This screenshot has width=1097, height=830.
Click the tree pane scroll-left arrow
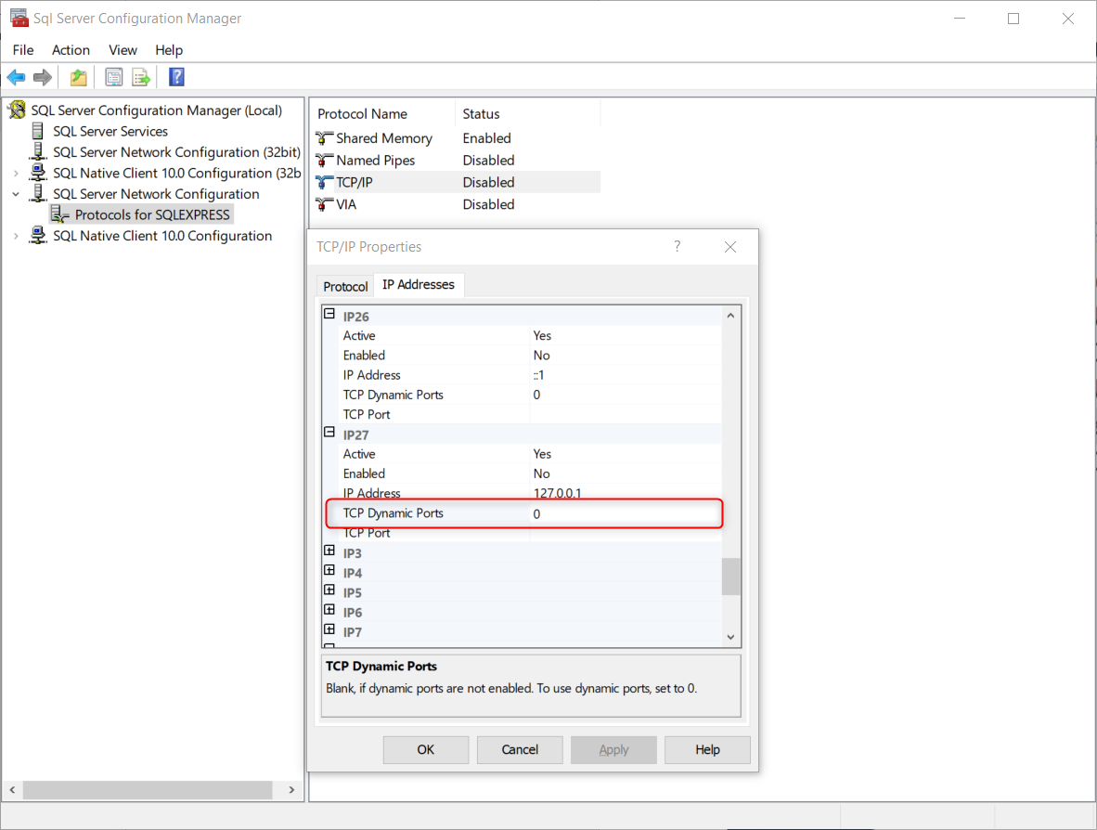point(12,789)
